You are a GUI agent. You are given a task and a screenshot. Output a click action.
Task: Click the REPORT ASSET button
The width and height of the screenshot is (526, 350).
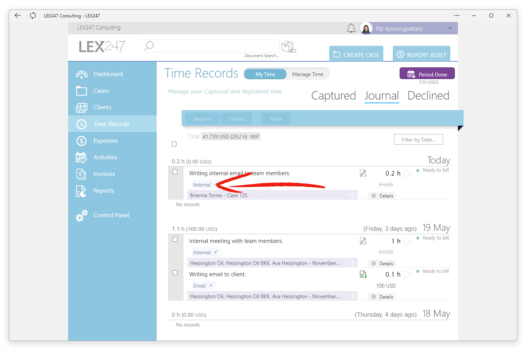[422, 53]
